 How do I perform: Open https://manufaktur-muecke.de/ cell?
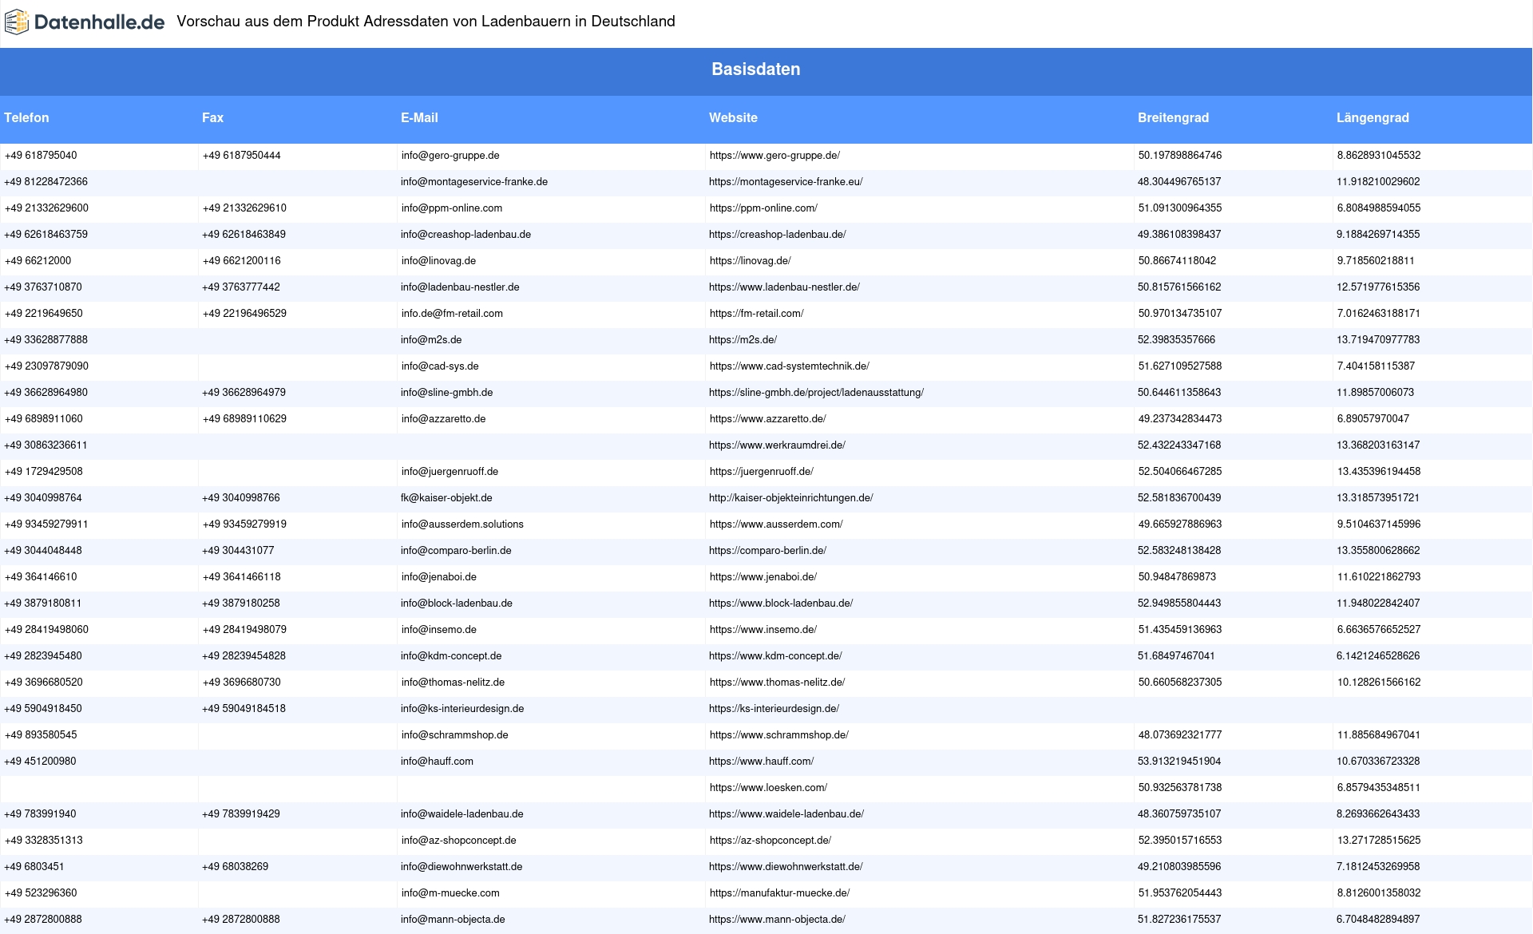tap(779, 893)
